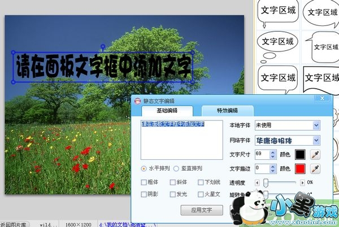Enable the 发光 glow checkbox
Screen dimensions: 339x227
coord(172,194)
